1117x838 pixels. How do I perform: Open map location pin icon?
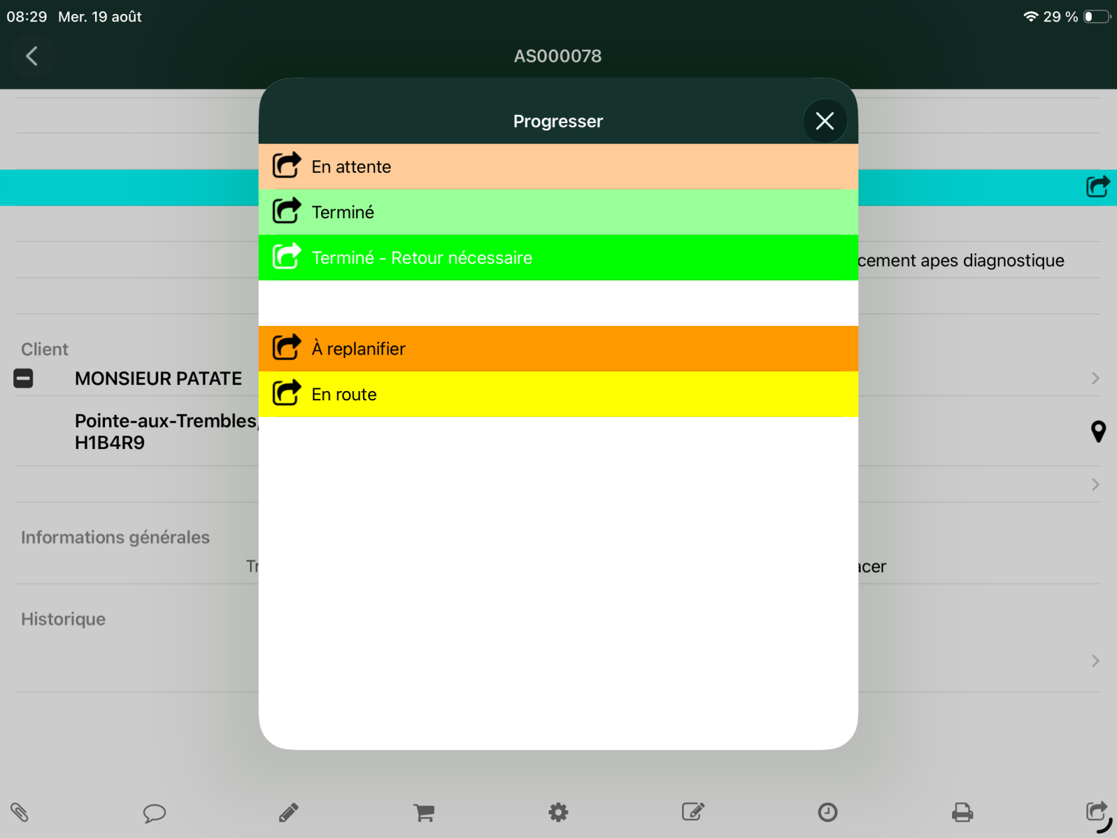(x=1098, y=432)
